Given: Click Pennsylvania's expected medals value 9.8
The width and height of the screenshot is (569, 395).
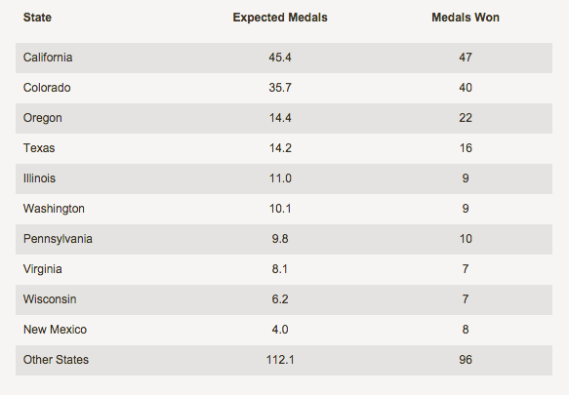Looking at the screenshot, I should click(280, 239).
